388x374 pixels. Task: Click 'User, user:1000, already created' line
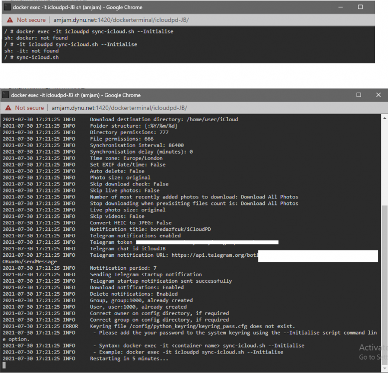[x=138, y=307]
